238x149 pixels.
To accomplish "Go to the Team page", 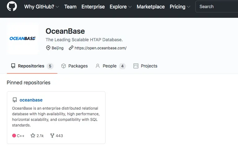I will pyautogui.click(x=70, y=7).
